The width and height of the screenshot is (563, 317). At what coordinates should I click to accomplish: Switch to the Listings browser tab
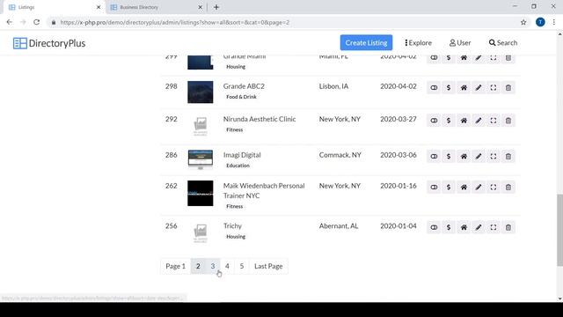(x=54, y=7)
